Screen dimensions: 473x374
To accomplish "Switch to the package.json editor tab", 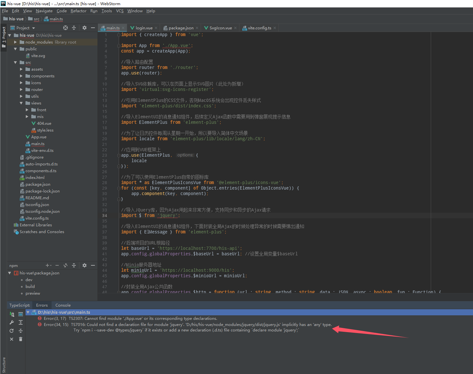I will point(181,28).
